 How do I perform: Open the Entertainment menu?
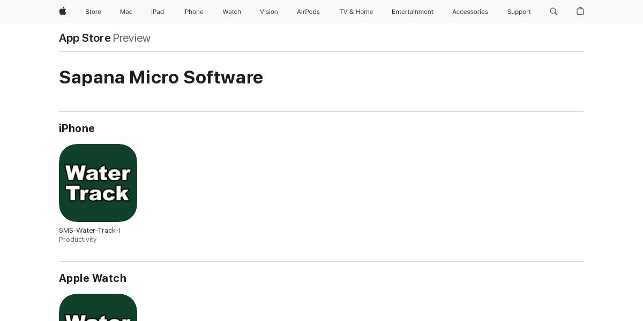pyautogui.click(x=413, y=12)
